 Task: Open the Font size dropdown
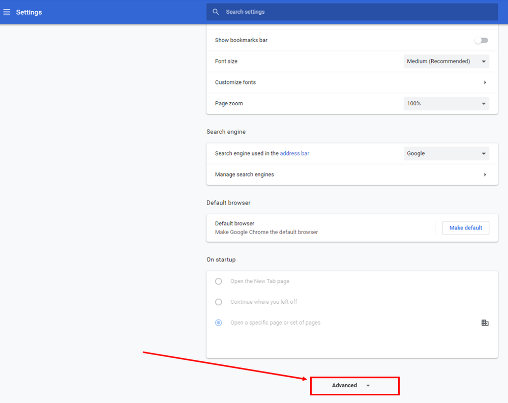point(446,62)
